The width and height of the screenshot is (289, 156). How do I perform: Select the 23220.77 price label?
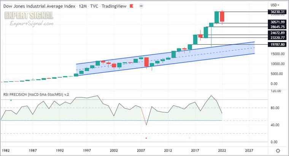277,37
